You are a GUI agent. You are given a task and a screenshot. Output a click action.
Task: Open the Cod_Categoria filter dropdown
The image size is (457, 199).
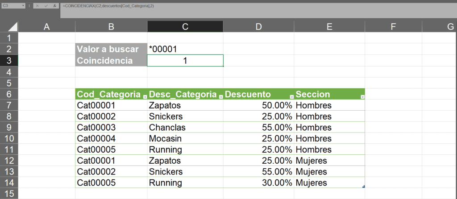(x=145, y=97)
